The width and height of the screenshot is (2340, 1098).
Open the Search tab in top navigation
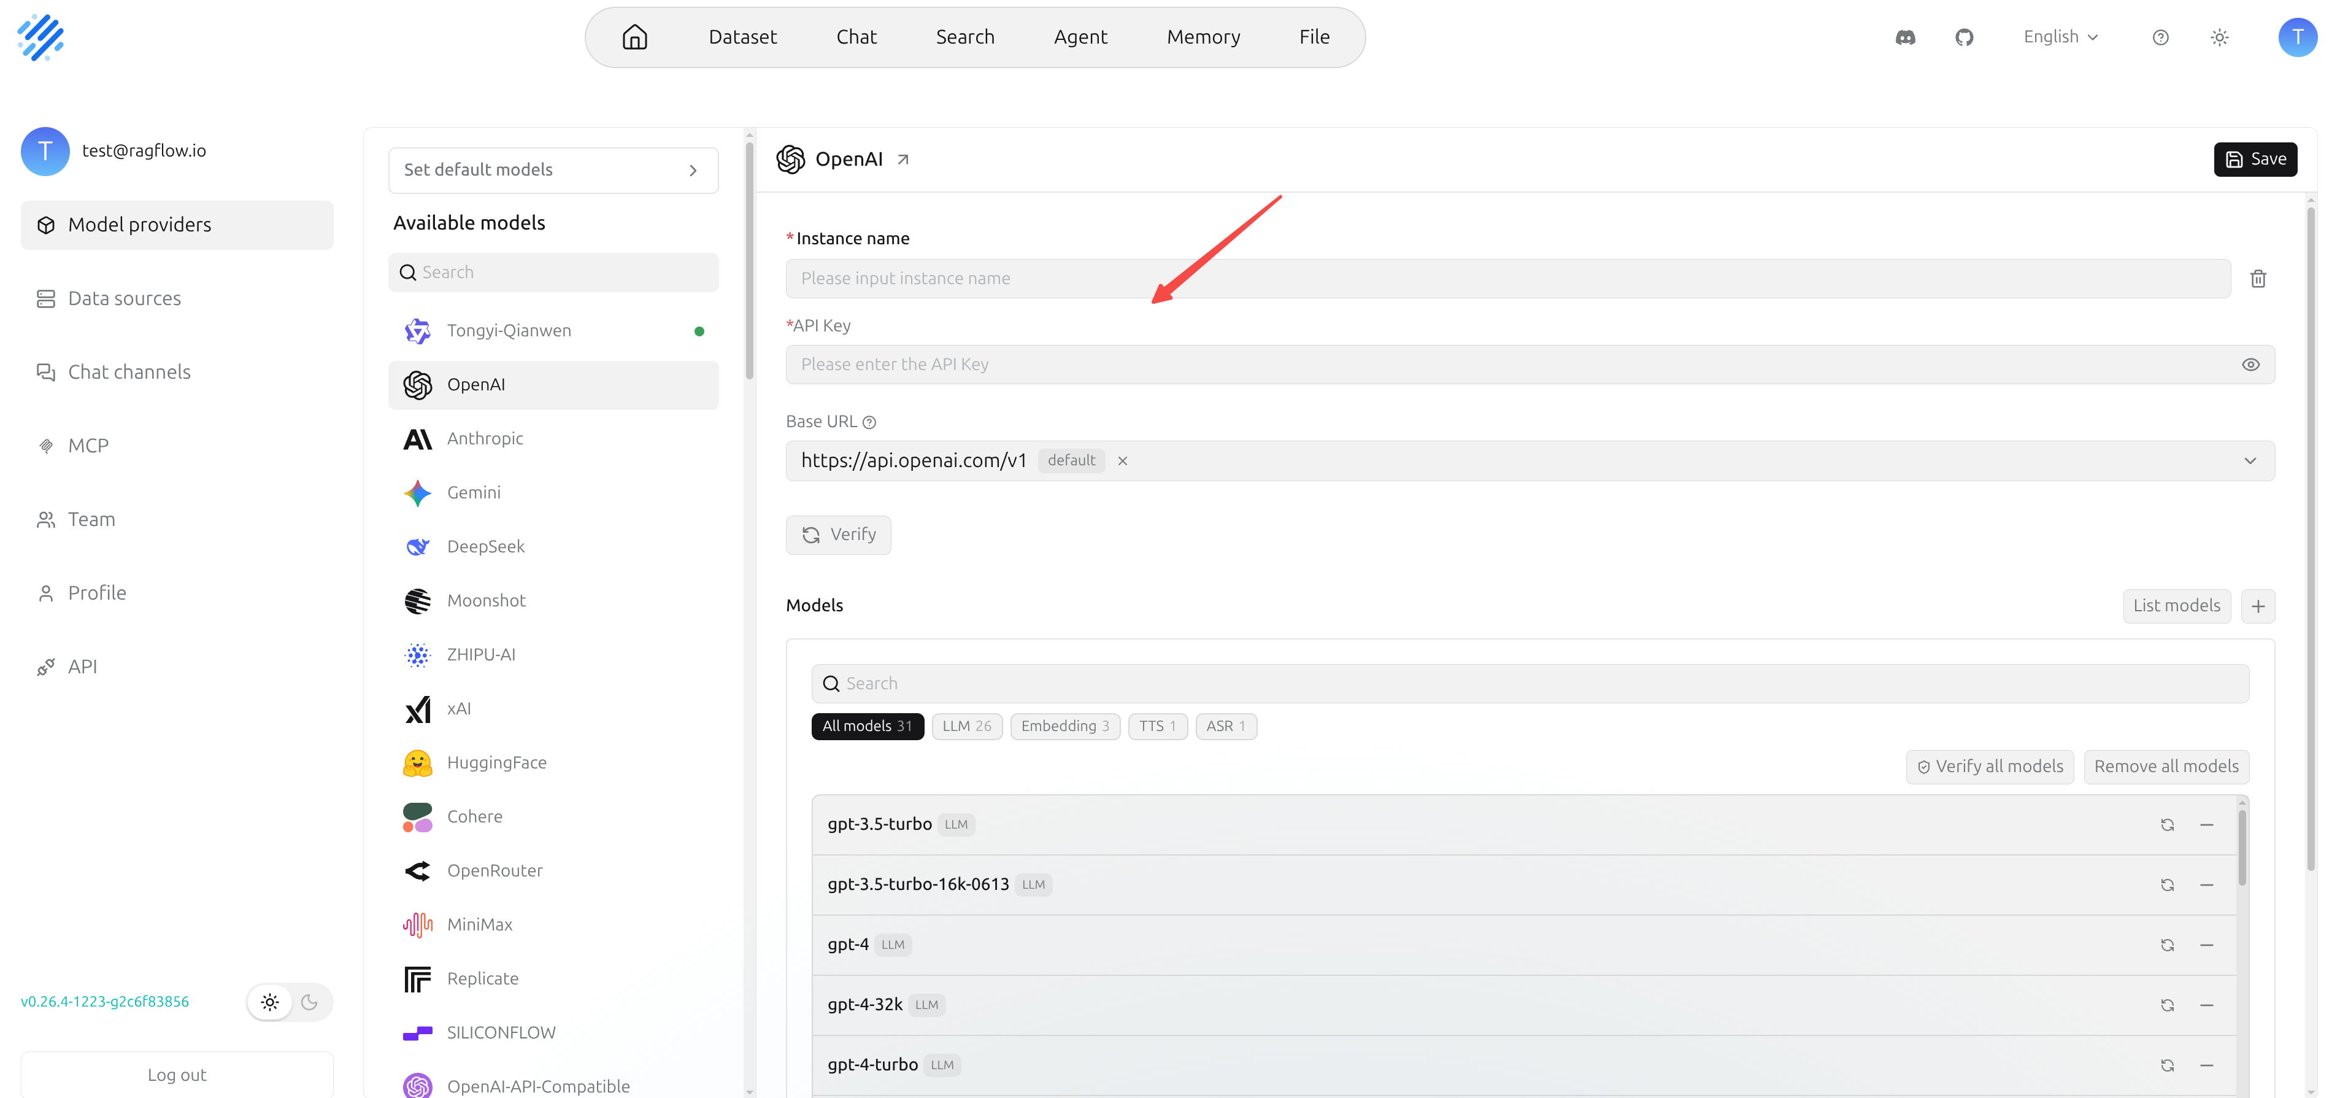[x=966, y=37]
